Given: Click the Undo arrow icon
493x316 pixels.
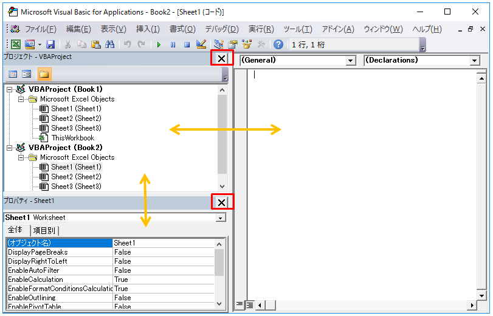Looking at the screenshot, I should (x=127, y=44).
